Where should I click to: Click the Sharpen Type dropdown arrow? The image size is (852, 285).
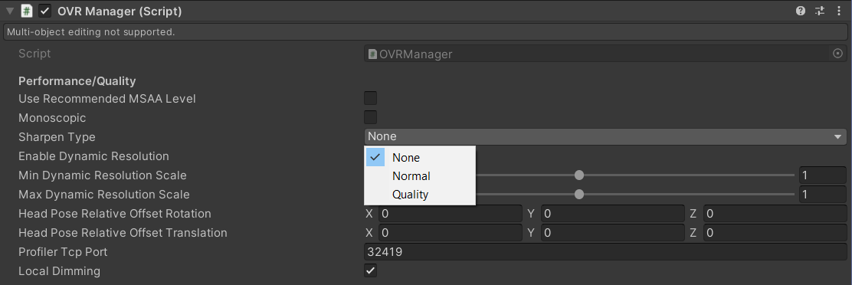(x=837, y=137)
